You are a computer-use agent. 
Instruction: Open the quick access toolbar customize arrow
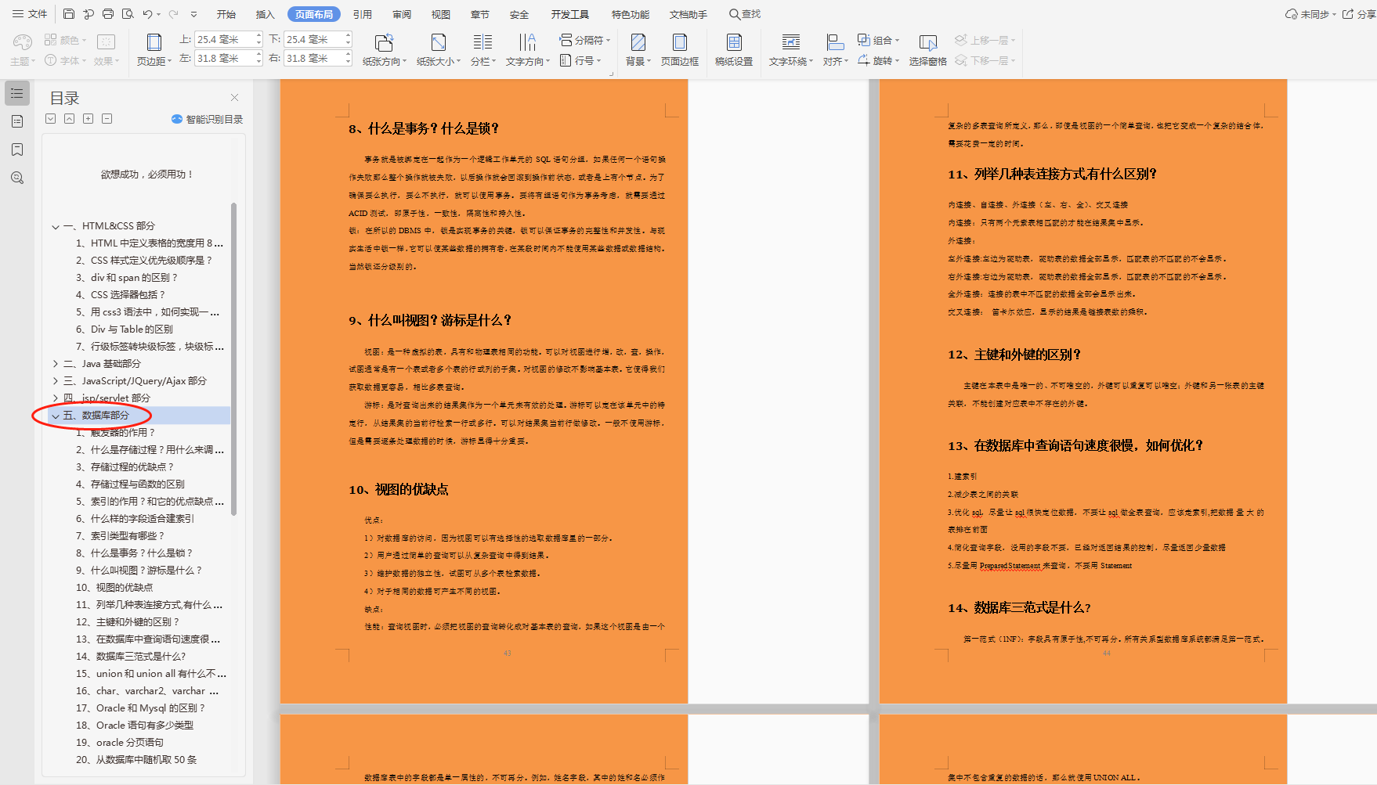(194, 14)
